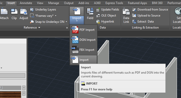
Task: Open the dropdown beside the gray value field
Action: click(x=24, y=88)
